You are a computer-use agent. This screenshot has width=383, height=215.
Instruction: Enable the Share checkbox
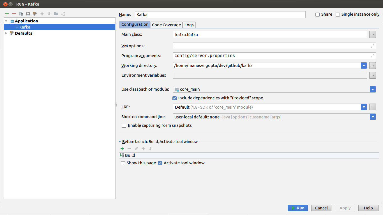click(318, 15)
